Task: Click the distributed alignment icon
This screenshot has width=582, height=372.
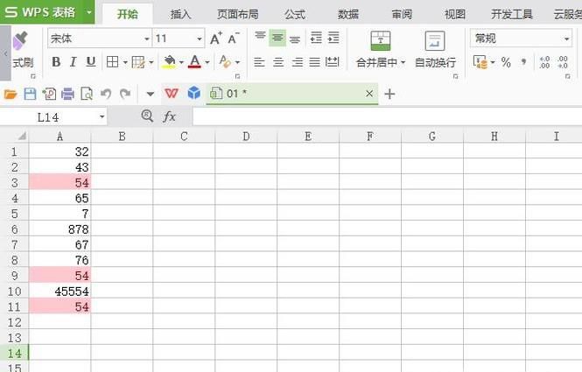Action: point(333,61)
